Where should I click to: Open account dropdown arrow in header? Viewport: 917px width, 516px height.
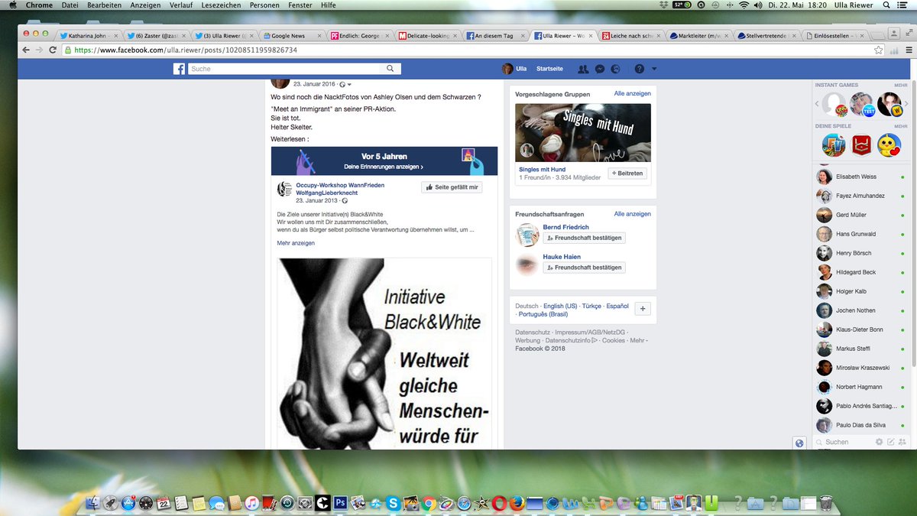[x=654, y=69]
